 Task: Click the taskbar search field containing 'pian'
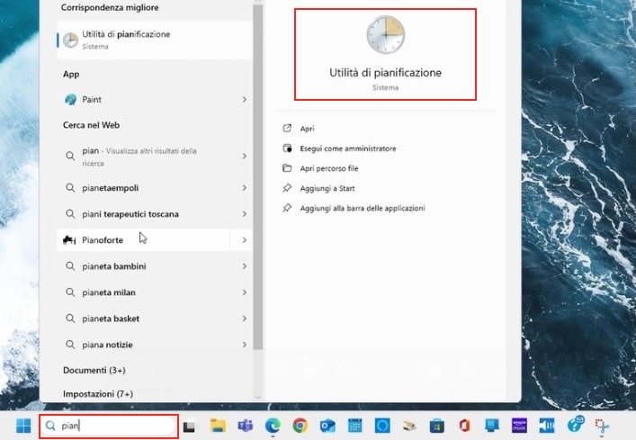pyautogui.click(x=109, y=426)
